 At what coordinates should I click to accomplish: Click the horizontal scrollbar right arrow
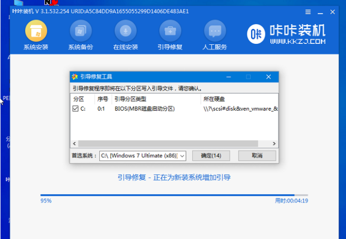(x=274, y=143)
